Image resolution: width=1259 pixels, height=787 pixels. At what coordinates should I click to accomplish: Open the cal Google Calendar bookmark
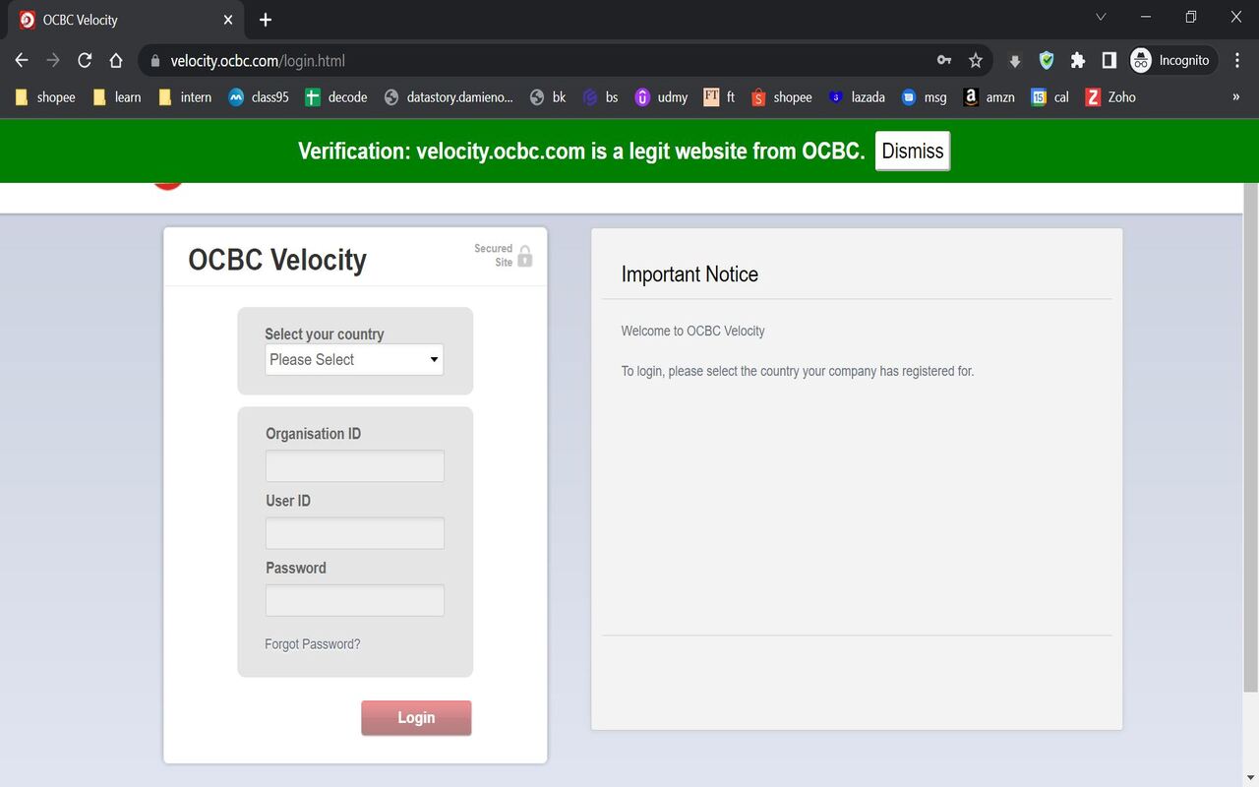coord(1050,96)
